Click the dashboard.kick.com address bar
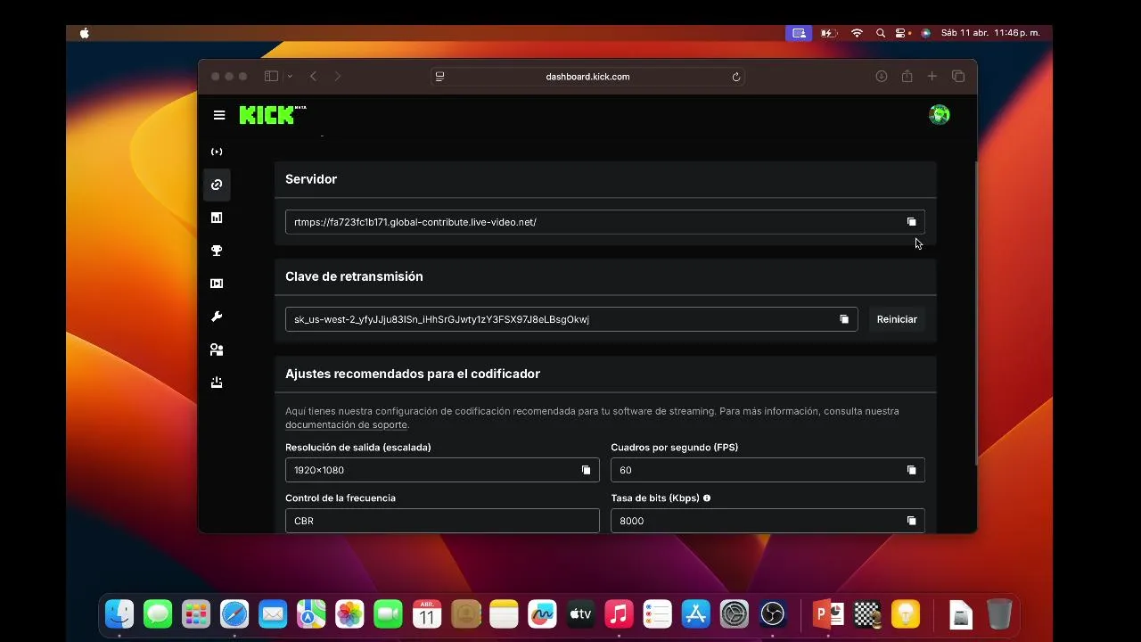The width and height of the screenshot is (1141, 642). [x=587, y=77]
